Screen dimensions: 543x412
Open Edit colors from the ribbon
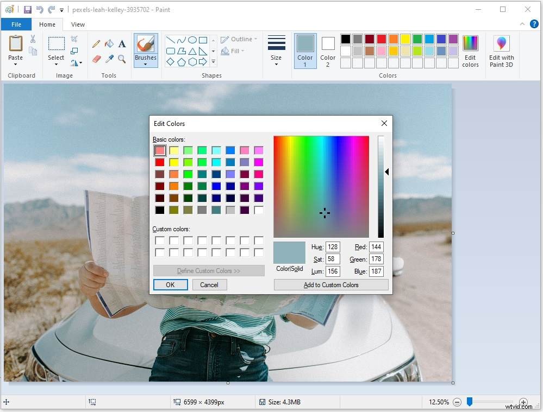coord(470,52)
